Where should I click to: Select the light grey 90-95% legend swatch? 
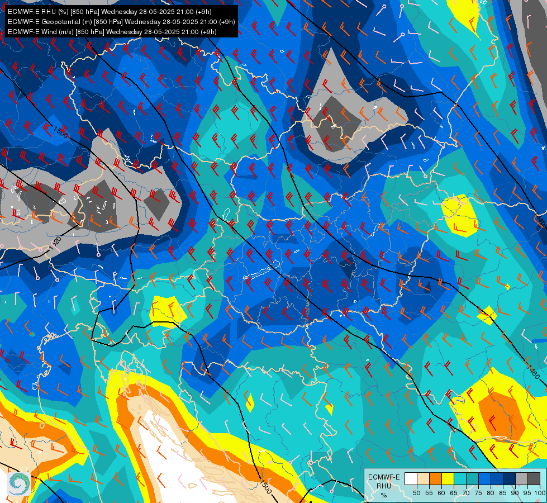click(521, 478)
